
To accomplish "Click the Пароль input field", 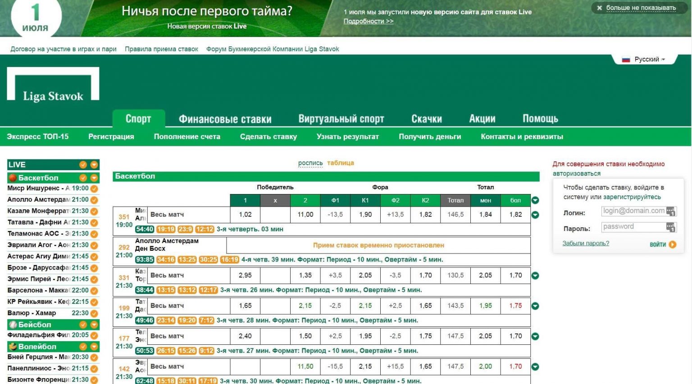I will (x=639, y=227).
